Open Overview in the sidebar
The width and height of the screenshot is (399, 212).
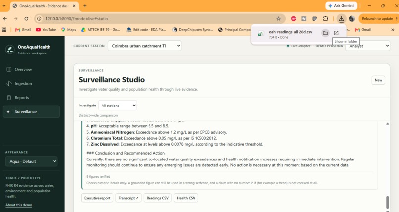coord(23,69)
